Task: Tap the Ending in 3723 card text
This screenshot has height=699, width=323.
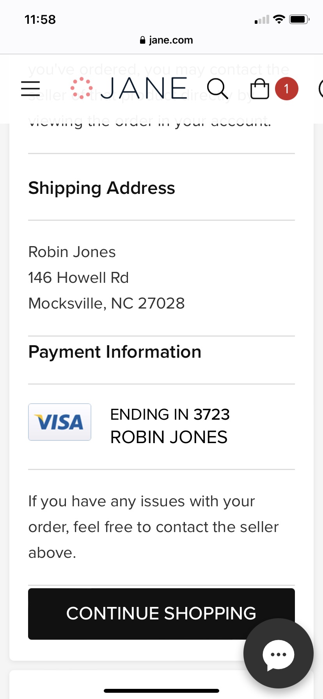Action: [x=170, y=414]
